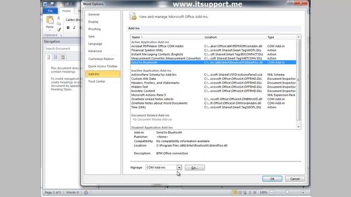The image size is (351, 197).
Task: Click the zoom in plus button
Action: click(x=303, y=192)
